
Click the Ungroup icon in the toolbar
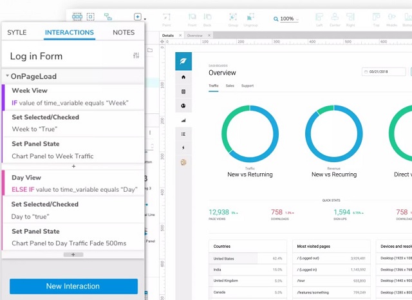pyautogui.click(x=250, y=18)
